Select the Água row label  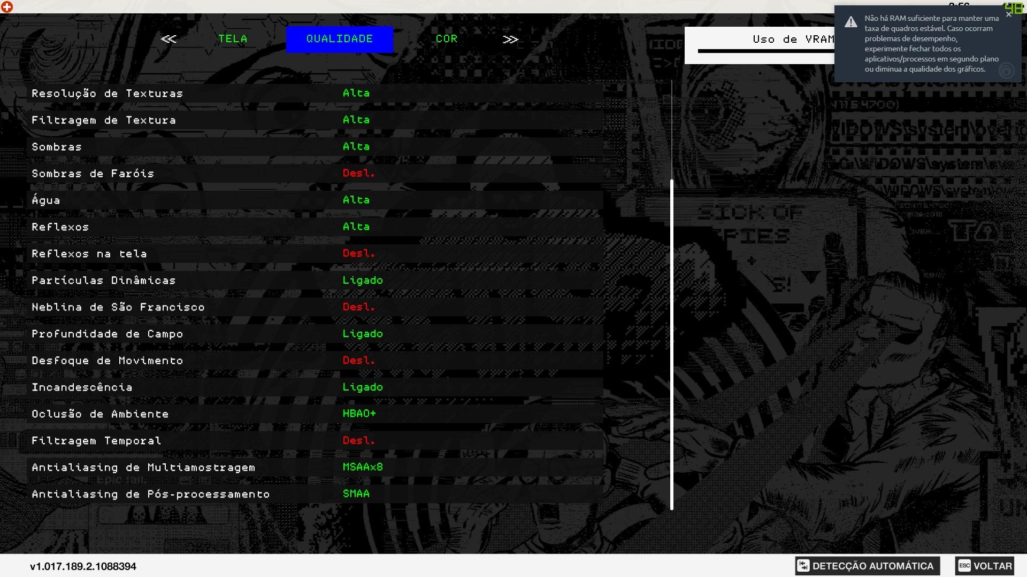pos(46,200)
